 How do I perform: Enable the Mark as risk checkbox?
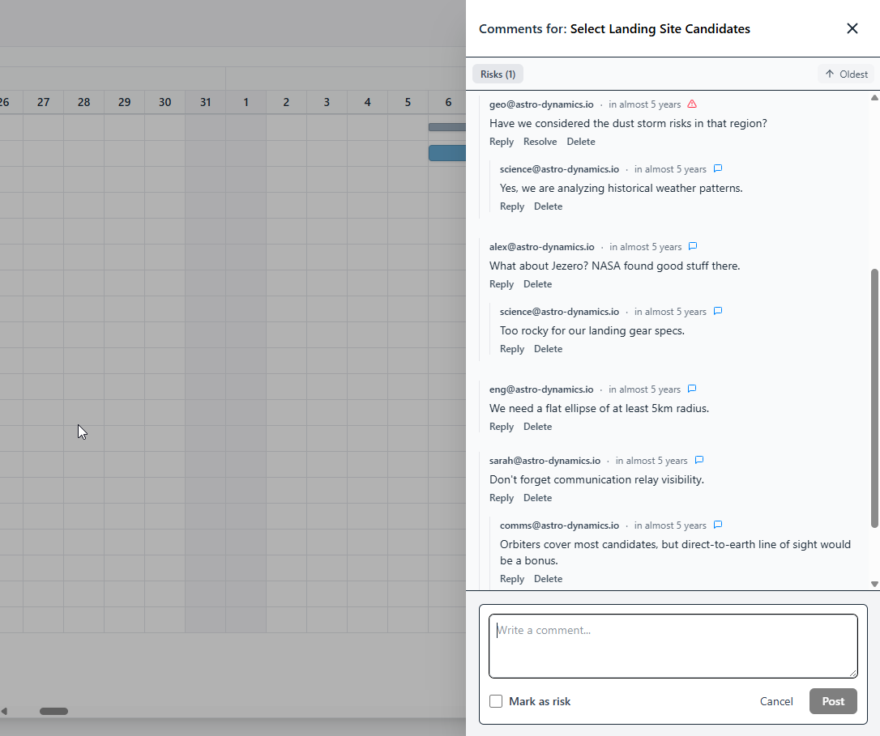pos(496,701)
